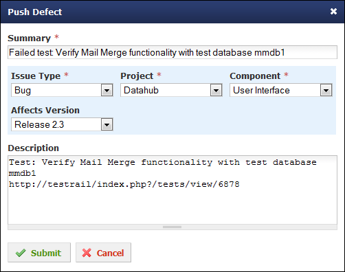
Task: Click the Release 2.3 version field
Action: (62, 124)
